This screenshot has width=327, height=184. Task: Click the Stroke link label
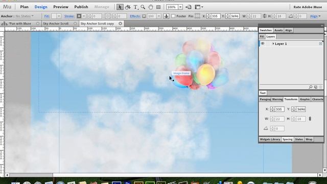(x=69, y=16)
